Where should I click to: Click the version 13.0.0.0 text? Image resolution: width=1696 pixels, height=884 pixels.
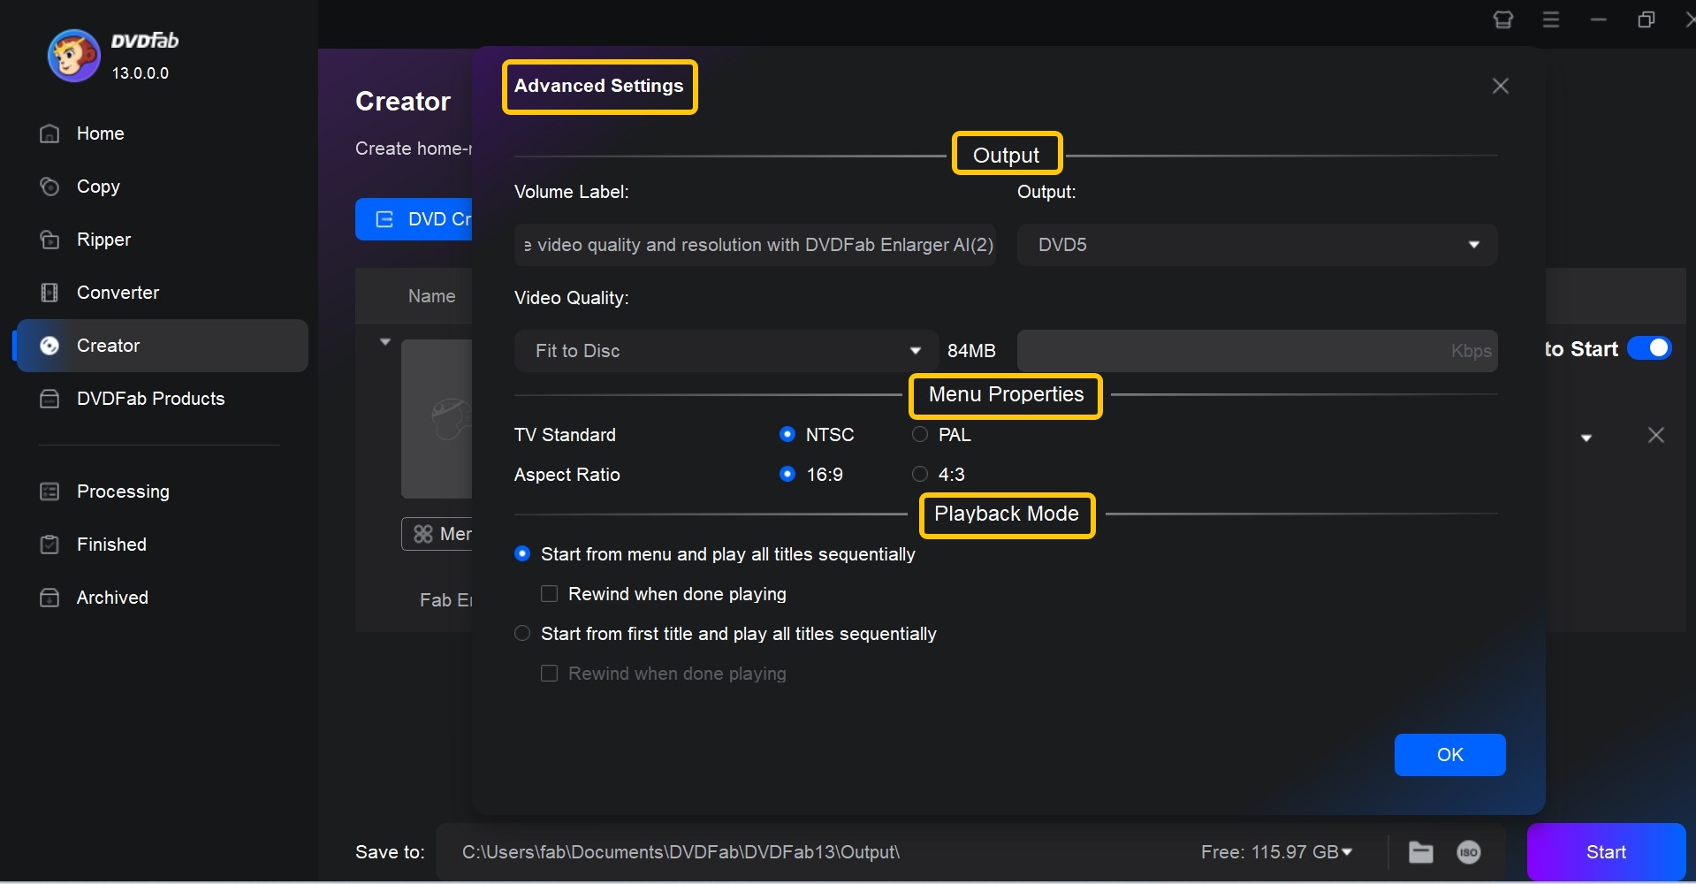click(140, 73)
